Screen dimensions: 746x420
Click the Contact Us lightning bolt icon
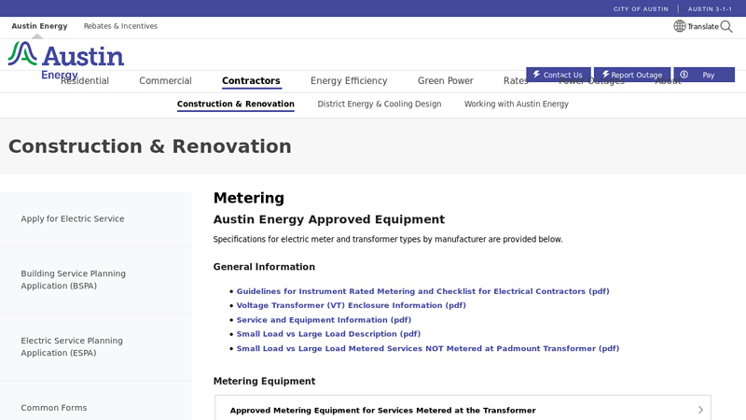point(537,75)
